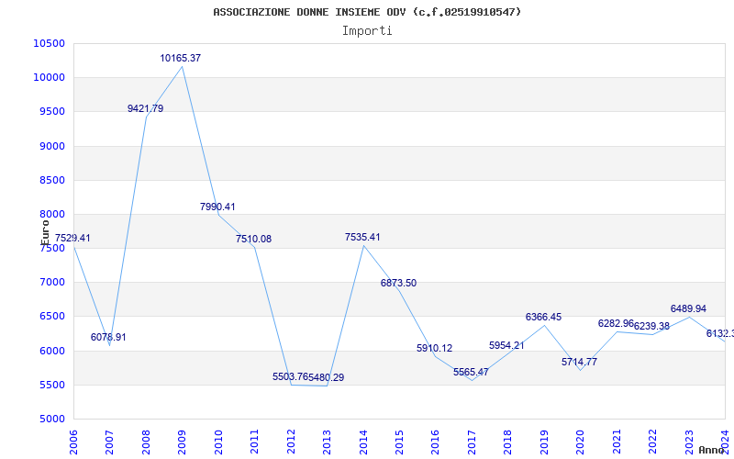734x459 pixels.
Task: Click the 6366.45 data label
Action: click(543, 317)
